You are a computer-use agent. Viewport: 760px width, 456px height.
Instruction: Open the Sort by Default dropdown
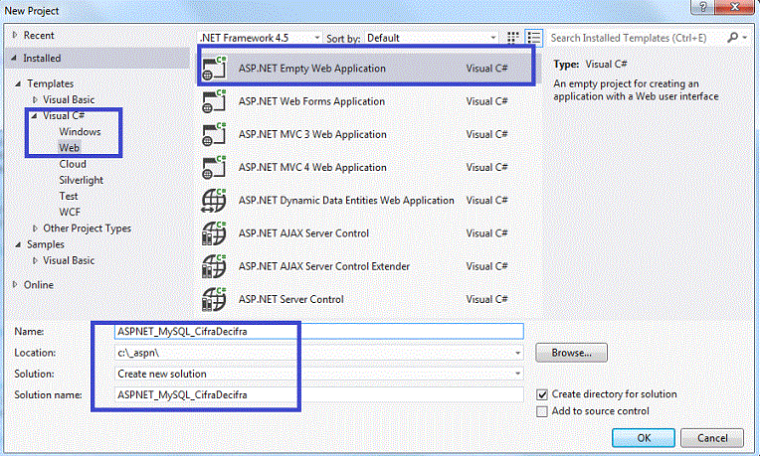tap(493, 38)
